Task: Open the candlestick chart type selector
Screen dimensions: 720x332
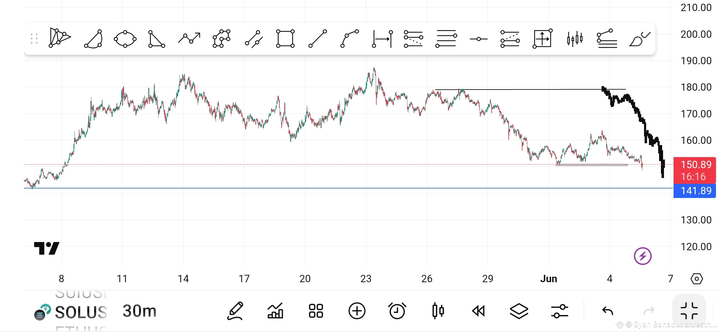Action: [x=438, y=311]
